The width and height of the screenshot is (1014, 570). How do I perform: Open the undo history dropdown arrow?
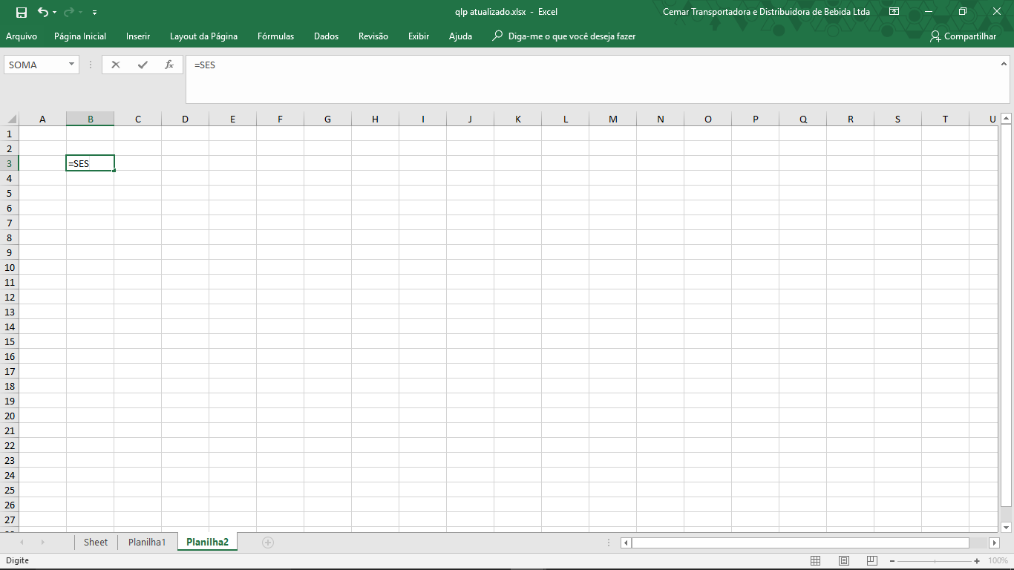pyautogui.click(x=54, y=13)
